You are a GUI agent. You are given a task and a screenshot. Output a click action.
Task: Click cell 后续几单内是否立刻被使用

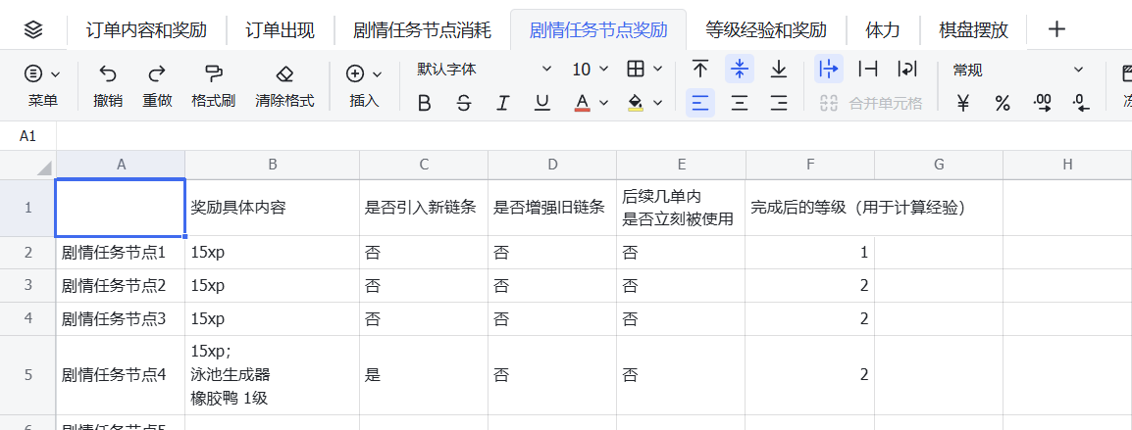click(681, 208)
